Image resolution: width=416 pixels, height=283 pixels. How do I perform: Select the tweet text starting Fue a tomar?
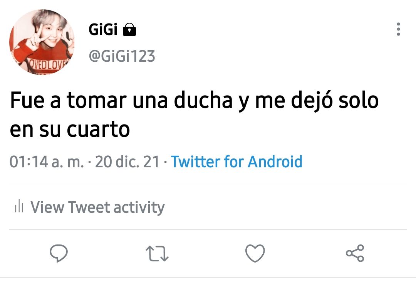(194, 115)
